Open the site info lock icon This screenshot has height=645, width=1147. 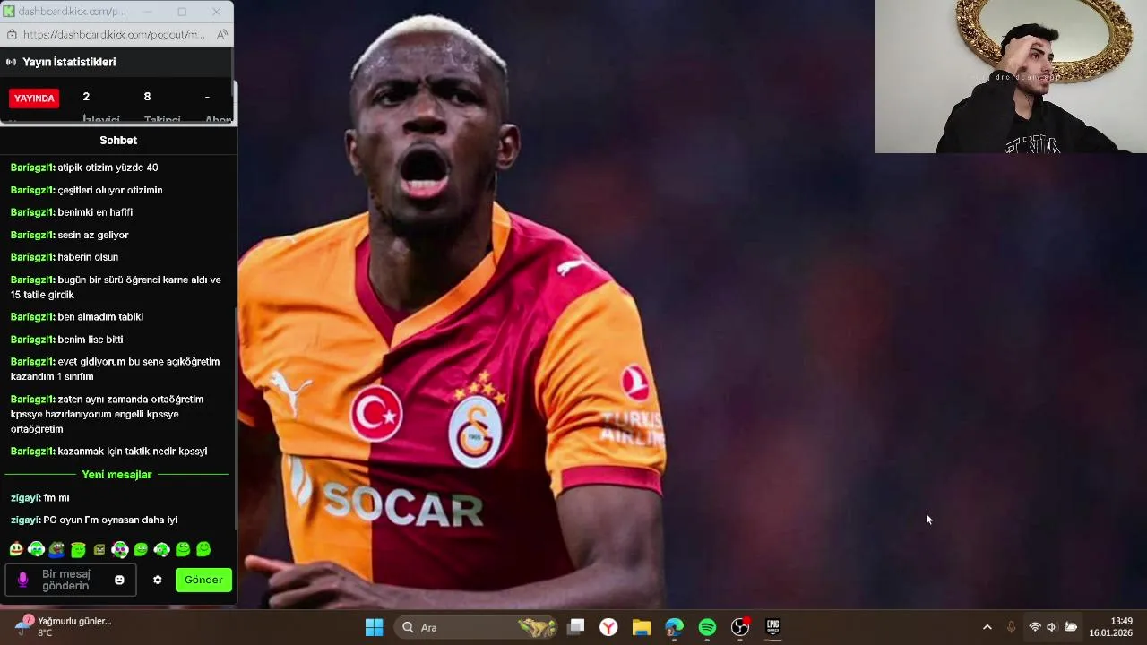pyautogui.click(x=11, y=34)
